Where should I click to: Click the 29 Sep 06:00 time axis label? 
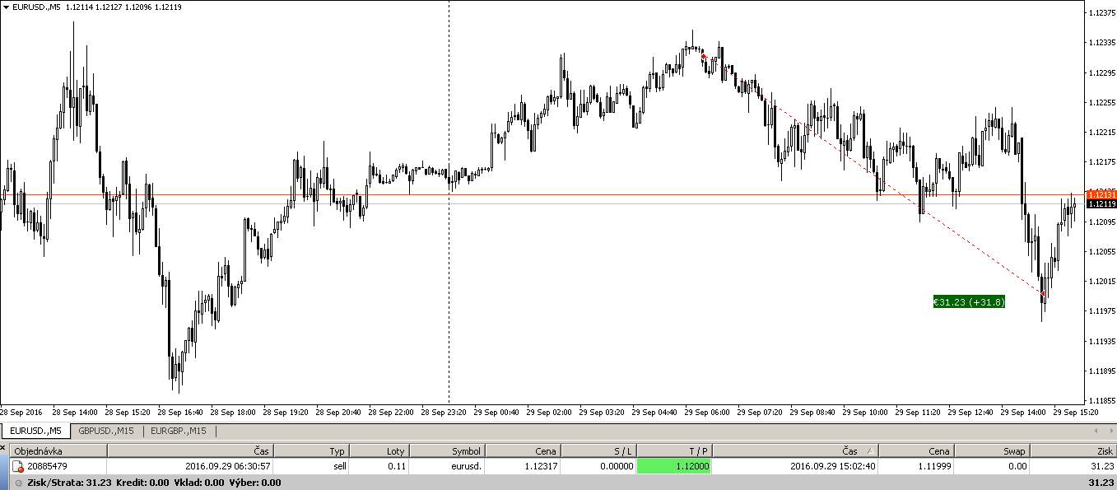[707, 412]
